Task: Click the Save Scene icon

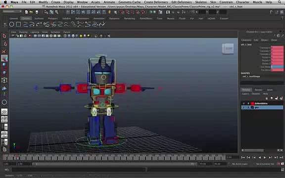Action: pos(37,12)
